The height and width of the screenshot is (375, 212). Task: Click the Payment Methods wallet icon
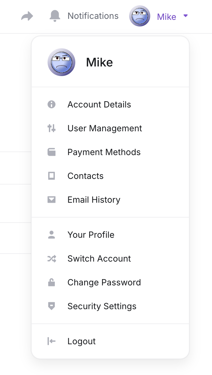(x=52, y=152)
